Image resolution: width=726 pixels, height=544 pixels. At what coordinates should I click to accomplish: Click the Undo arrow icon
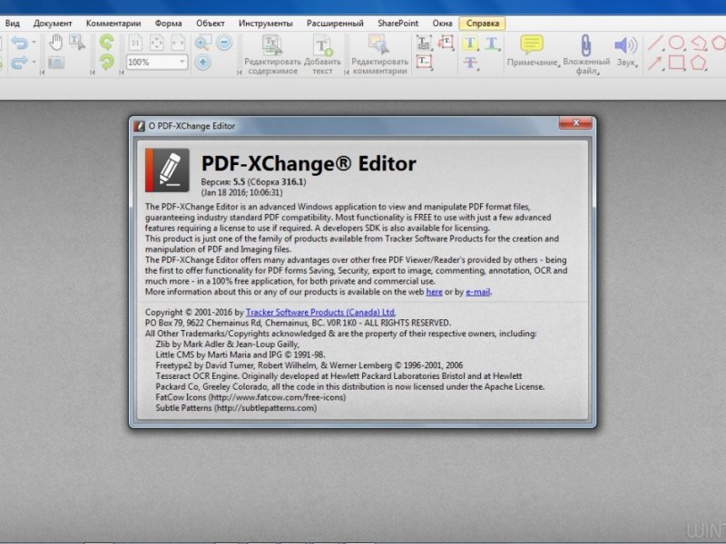(19, 43)
